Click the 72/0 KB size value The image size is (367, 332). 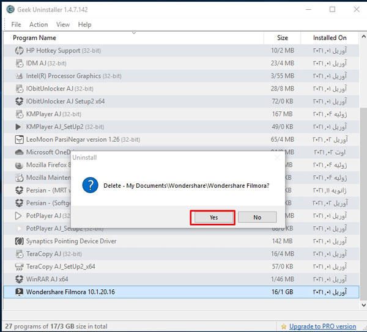(x=282, y=101)
